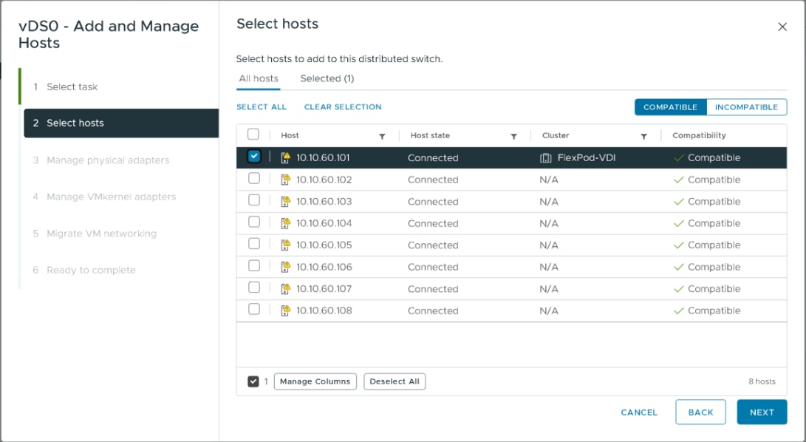Click the compatible checkmark icon for 10.10.60.107
Screen dimensions: 806x442
click(678, 289)
